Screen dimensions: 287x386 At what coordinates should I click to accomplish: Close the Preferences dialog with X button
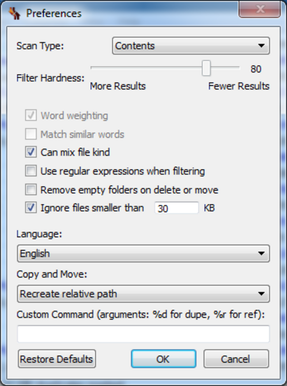[259, 9]
